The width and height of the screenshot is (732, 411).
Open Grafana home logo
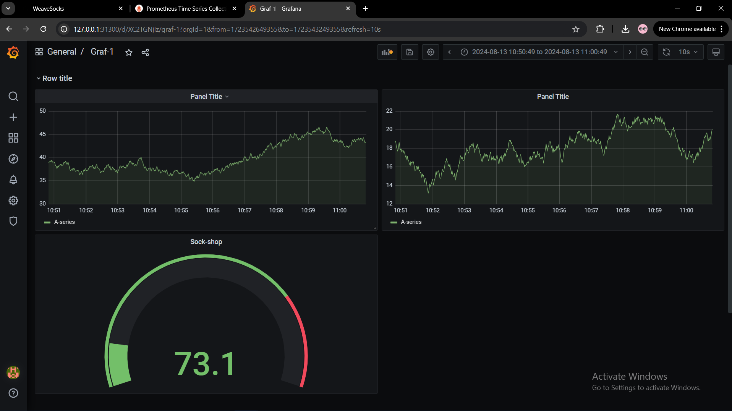[13, 52]
